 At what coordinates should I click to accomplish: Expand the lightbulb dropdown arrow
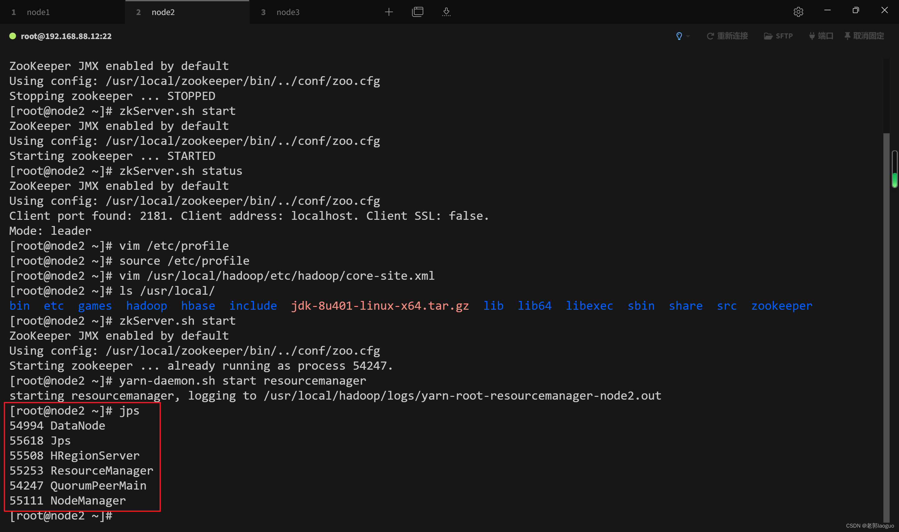coord(688,36)
